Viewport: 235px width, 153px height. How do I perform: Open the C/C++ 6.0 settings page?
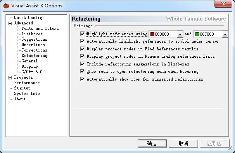[32, 72]
